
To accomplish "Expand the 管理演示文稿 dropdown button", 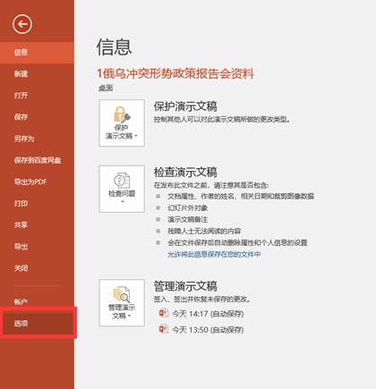I will pos(122,303).
